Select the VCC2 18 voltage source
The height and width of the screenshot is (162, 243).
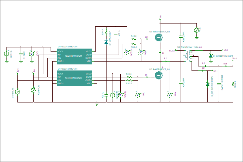coord(113,95)
